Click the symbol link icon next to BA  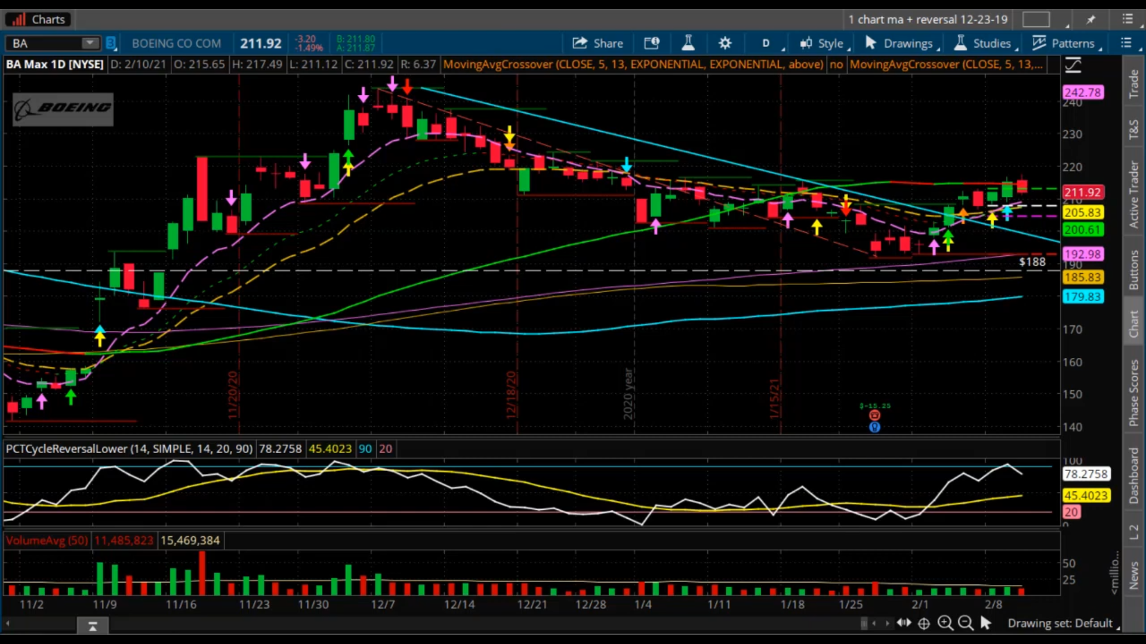(x=111, y=43)
